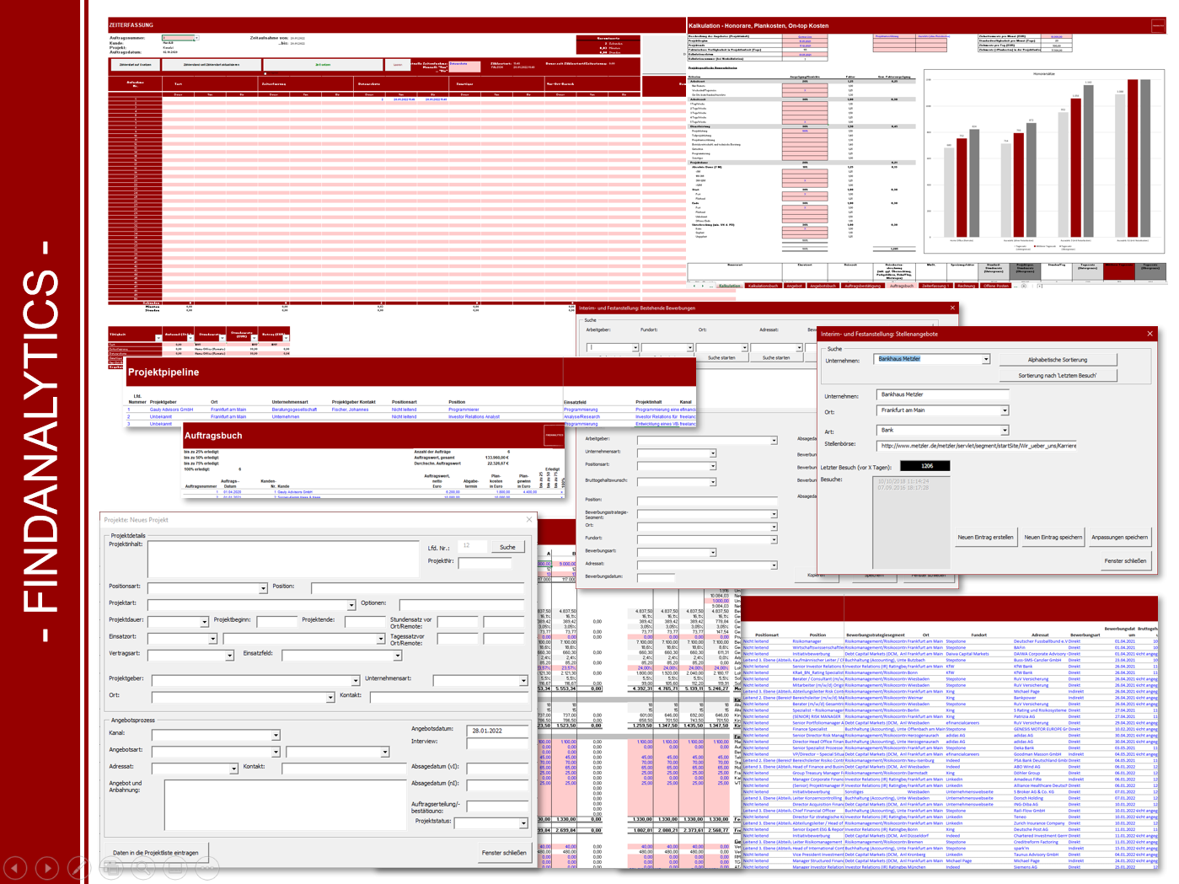Open the Offene Posten sheet tab
Viewport: 1179px width, 884px height.
(x=995, y=286)
